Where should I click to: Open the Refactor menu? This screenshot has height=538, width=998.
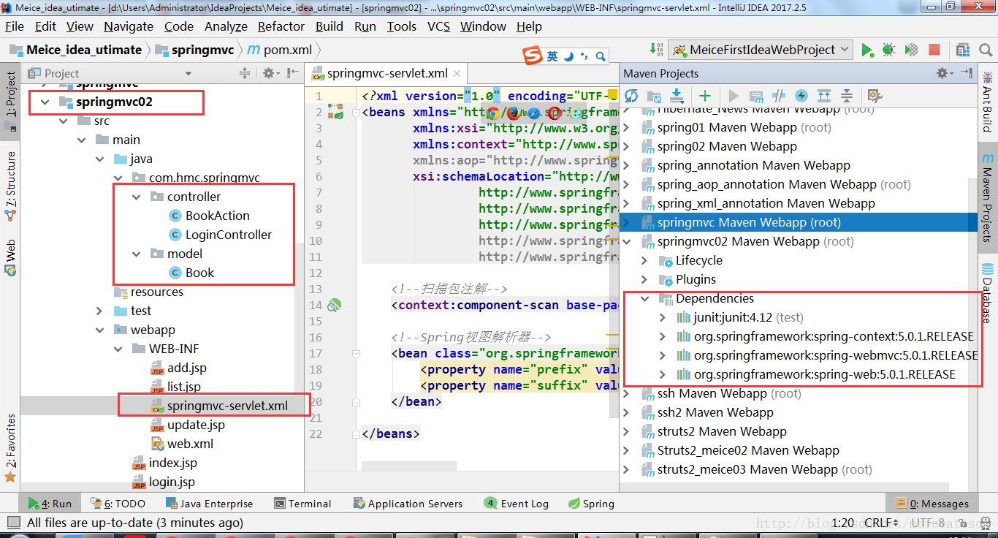tap(281, 26)
